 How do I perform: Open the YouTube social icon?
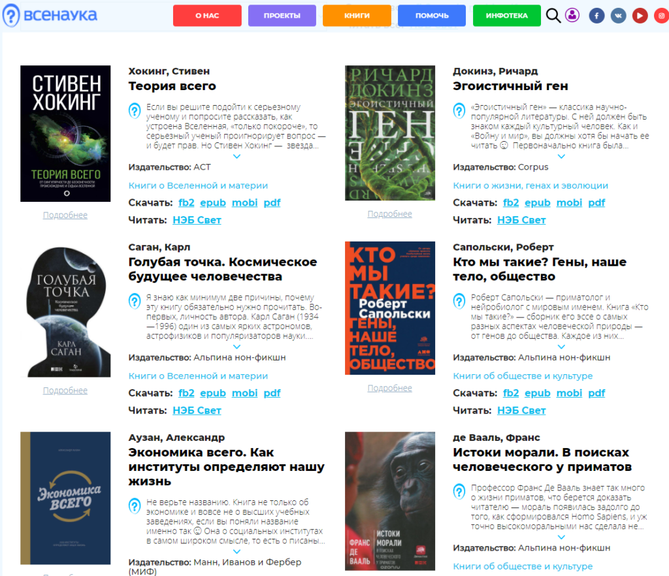tap(640, 16)
